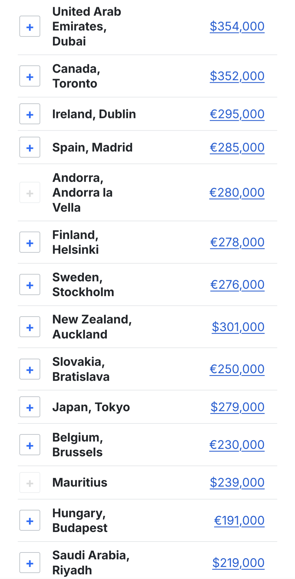The width and height of the screenshot is (295, 579).
Task: Follow the $239,000 Mauritius salary link
Action: click(x=237, y=483)
